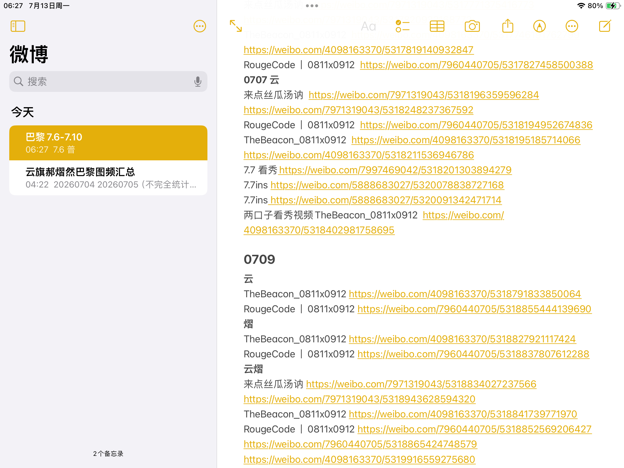Tap the 06:27 clock in status bar
The width and height of the screenshot is (624, 468).
pos(13,6)
